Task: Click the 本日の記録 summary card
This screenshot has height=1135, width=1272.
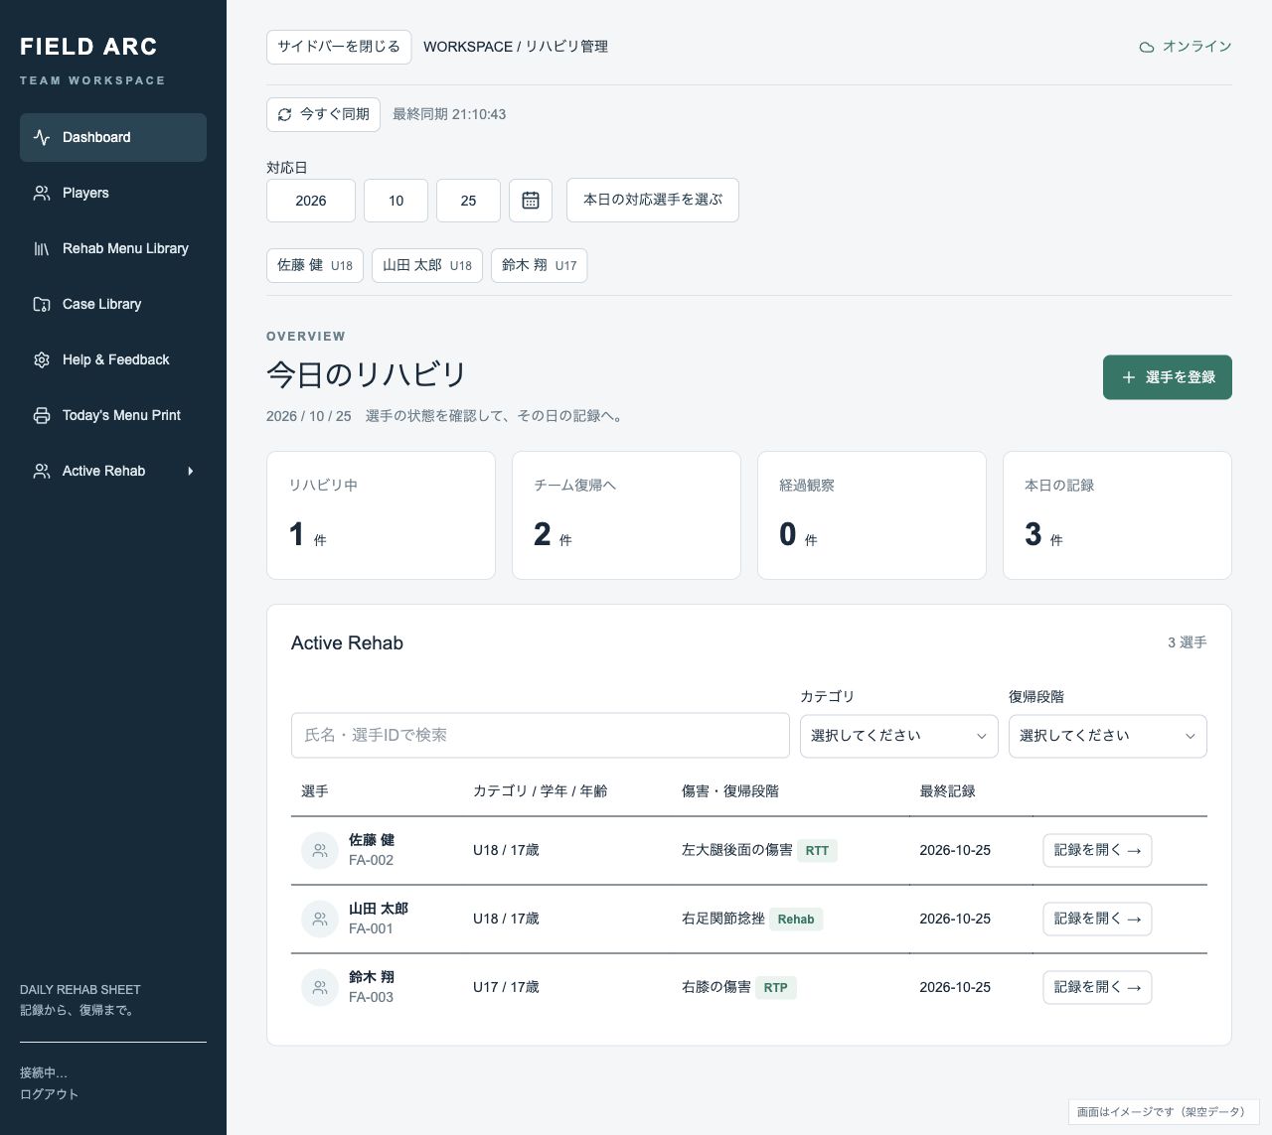Action: pos(1117,515)
